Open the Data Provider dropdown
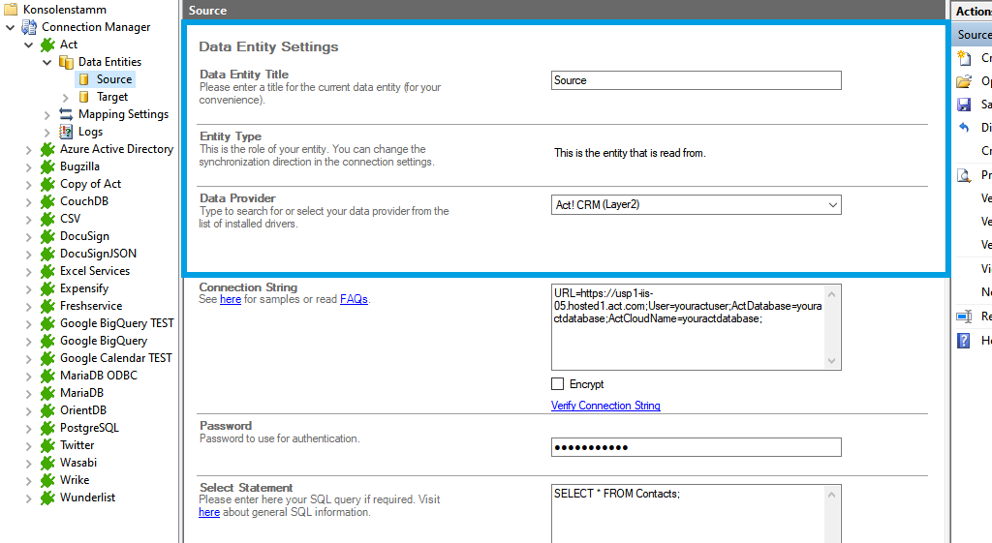Viewport: 992px width, 543px height. 832,205
